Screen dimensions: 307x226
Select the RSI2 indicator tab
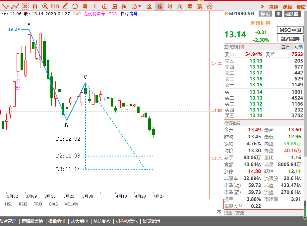[x=23, y=204]
